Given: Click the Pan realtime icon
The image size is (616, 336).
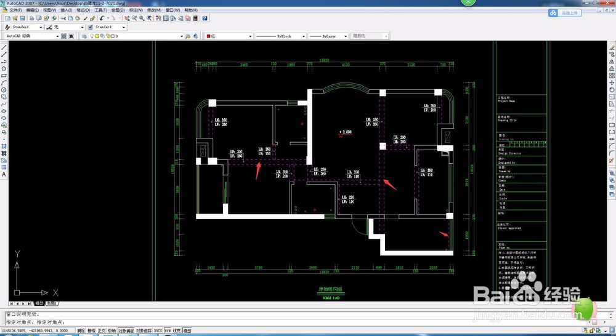Looking at the screenshot, I should pos(127,18).
